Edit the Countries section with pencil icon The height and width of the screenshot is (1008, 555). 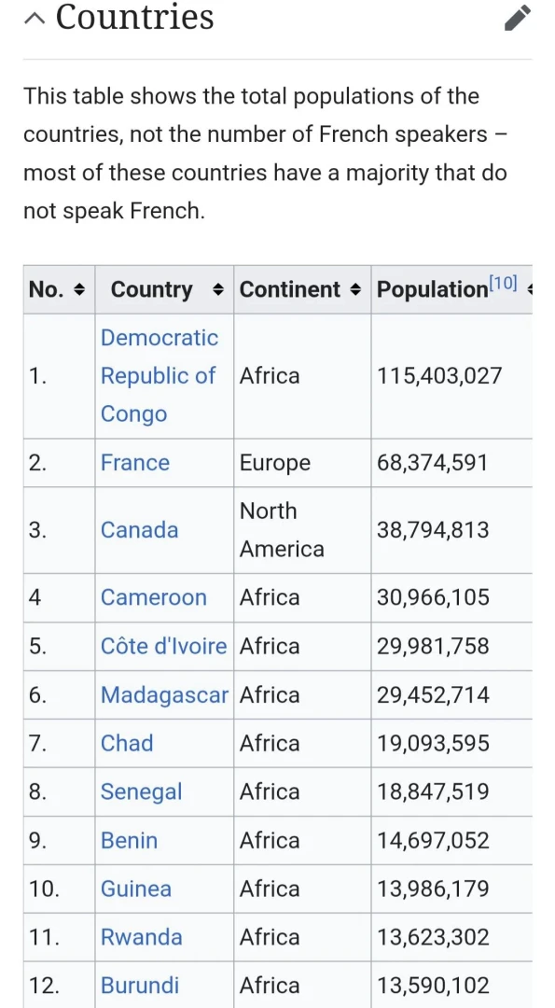518,18
